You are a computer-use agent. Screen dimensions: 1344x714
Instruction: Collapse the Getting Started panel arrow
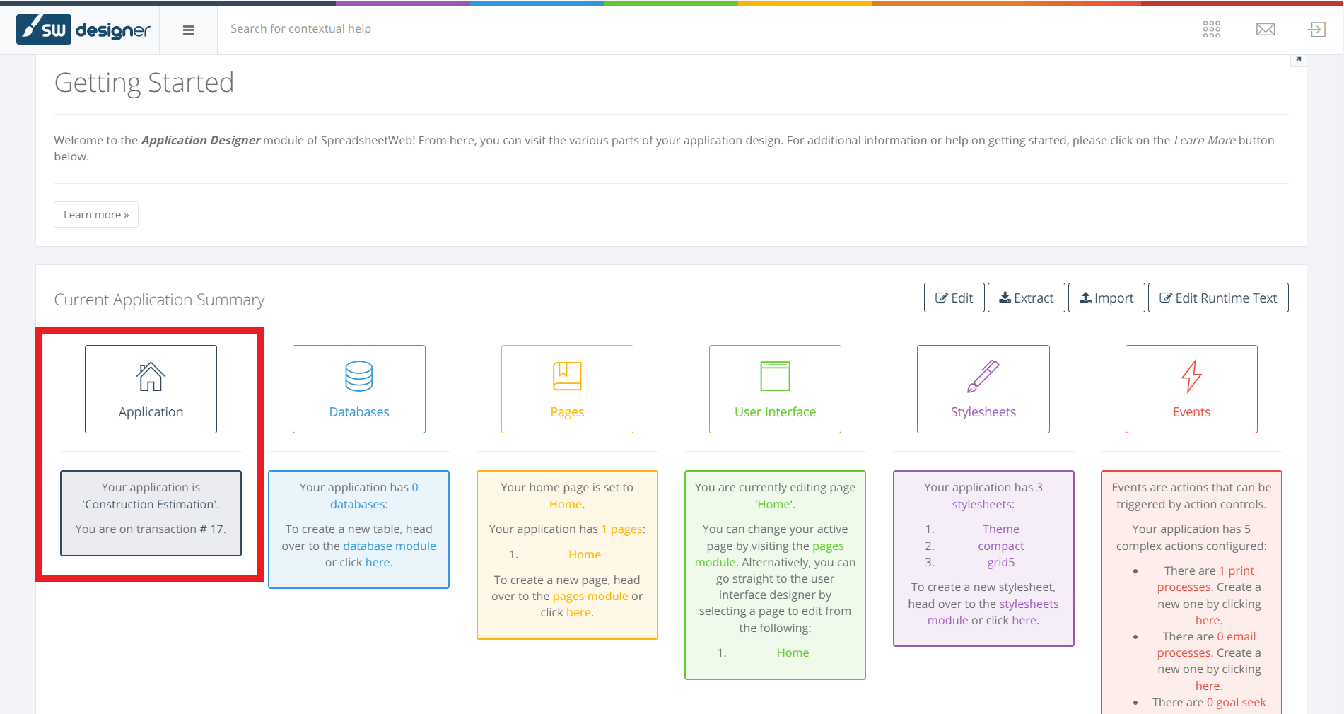(x=1298, y=59)
